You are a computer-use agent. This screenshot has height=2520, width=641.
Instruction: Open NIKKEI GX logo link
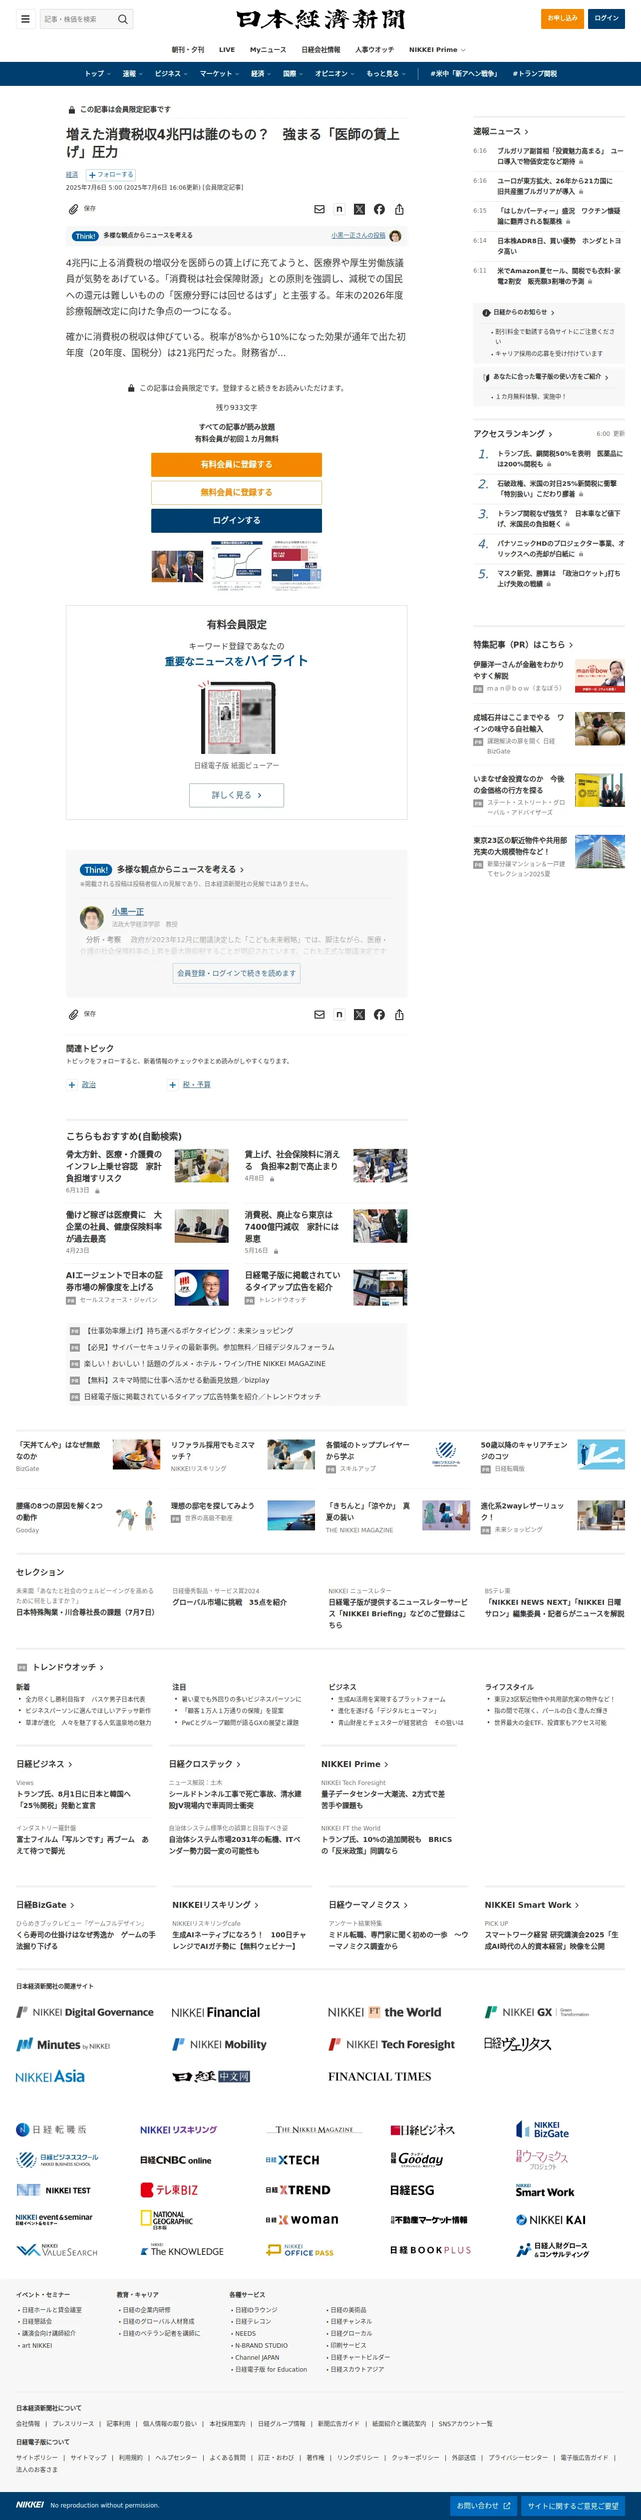pyautogui.click(x=537, y=2012)
